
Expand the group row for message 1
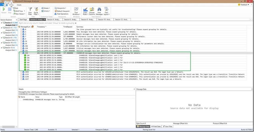pyautogui.click(x=21, y=32)
